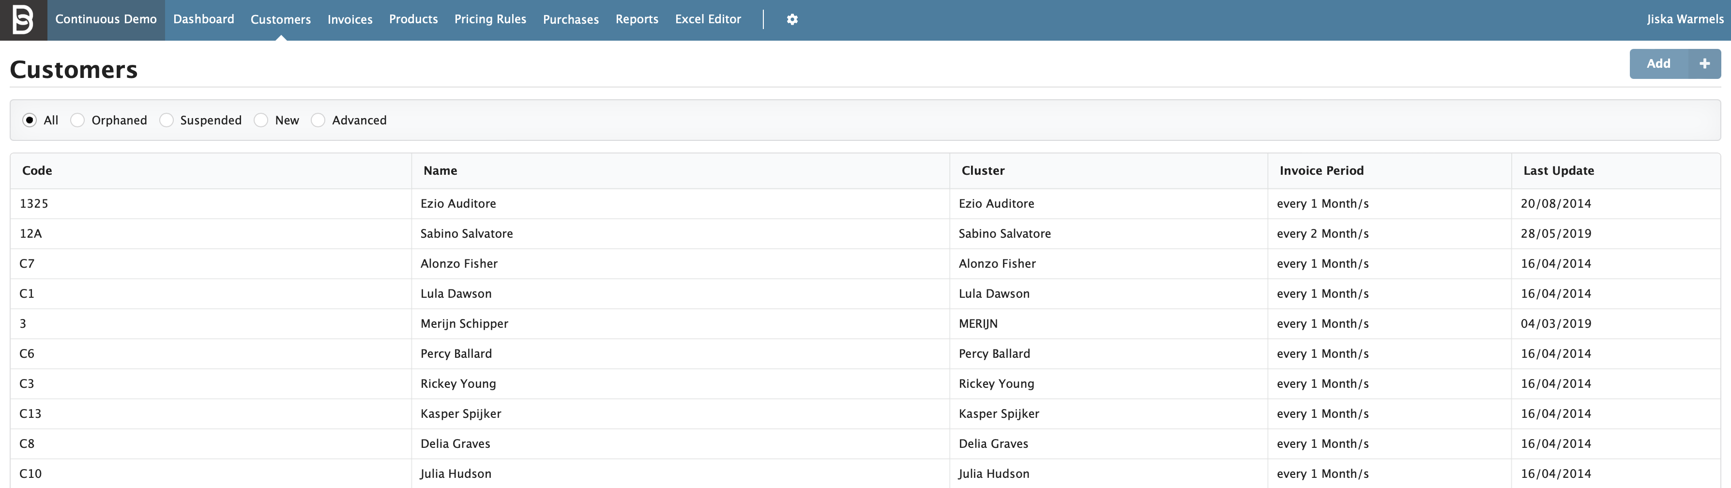The image size is (1731, 488).
Task: Open the Products page
Action: (413, 19)
